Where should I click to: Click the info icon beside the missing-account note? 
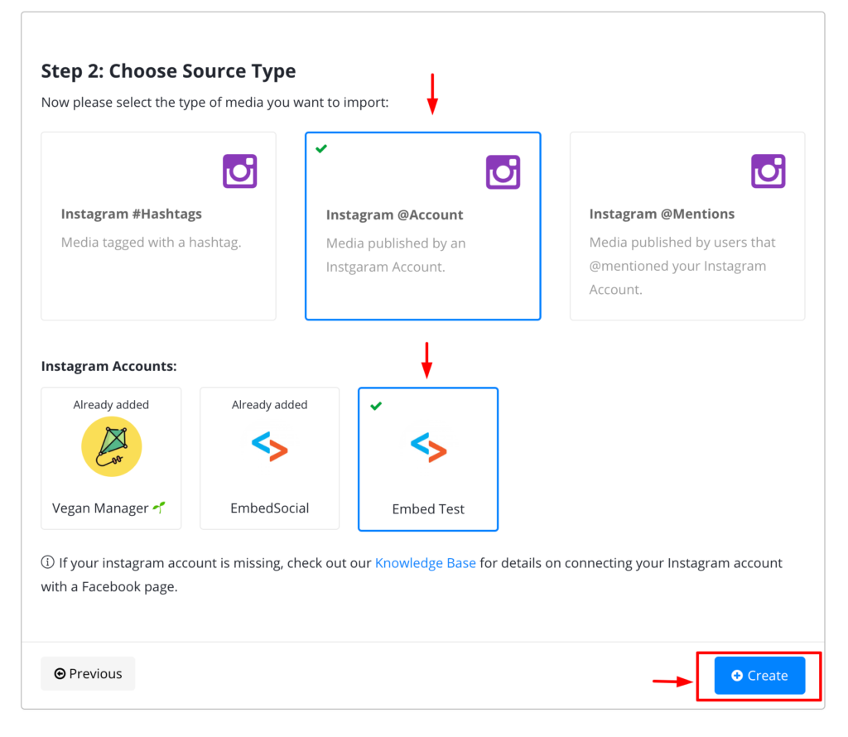[47, 562]
